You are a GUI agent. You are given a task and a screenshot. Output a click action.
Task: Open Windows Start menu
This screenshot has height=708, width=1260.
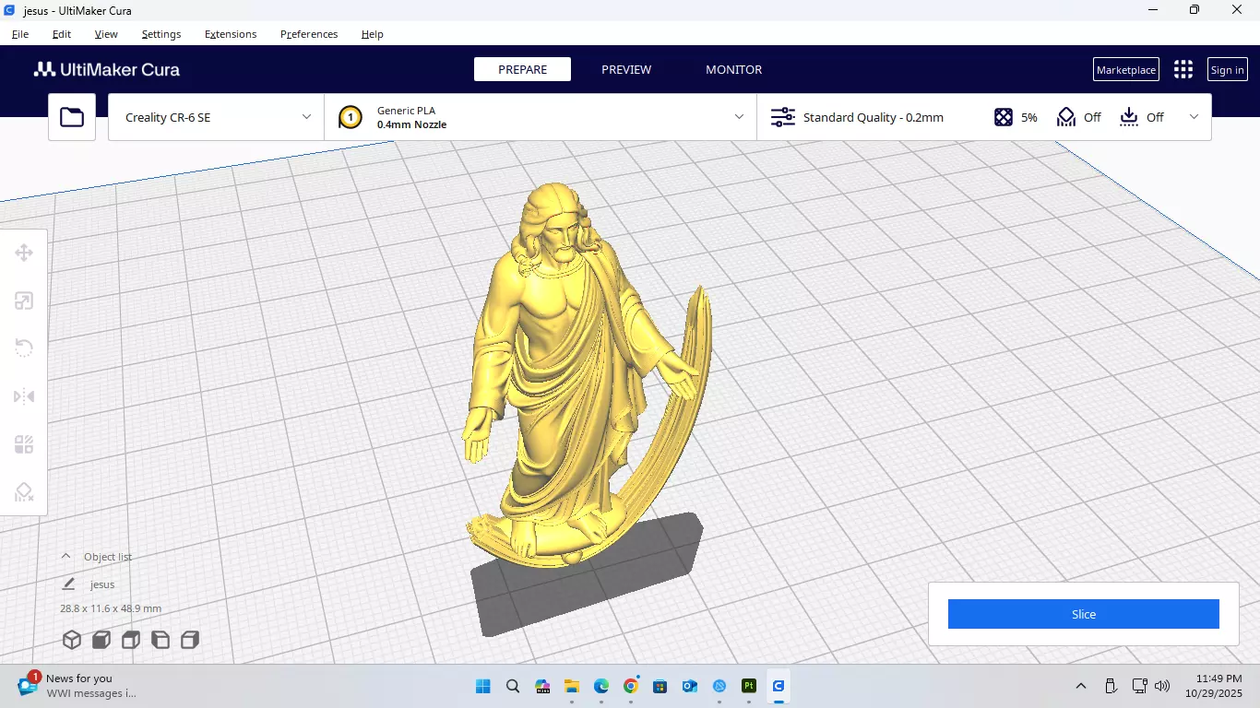tap(482, 686)
